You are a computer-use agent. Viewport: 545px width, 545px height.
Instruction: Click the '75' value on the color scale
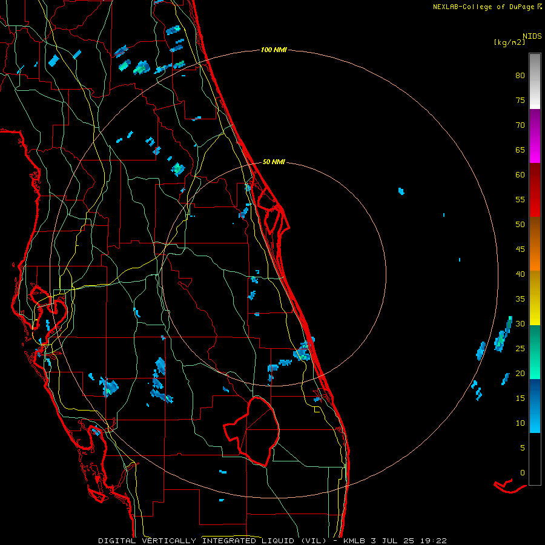coord(520,101)
